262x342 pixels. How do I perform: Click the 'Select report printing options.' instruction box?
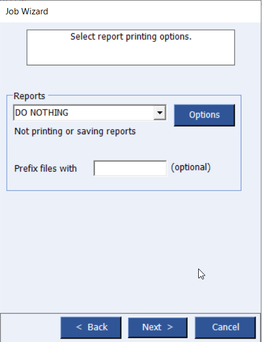(x=131, y=48)
